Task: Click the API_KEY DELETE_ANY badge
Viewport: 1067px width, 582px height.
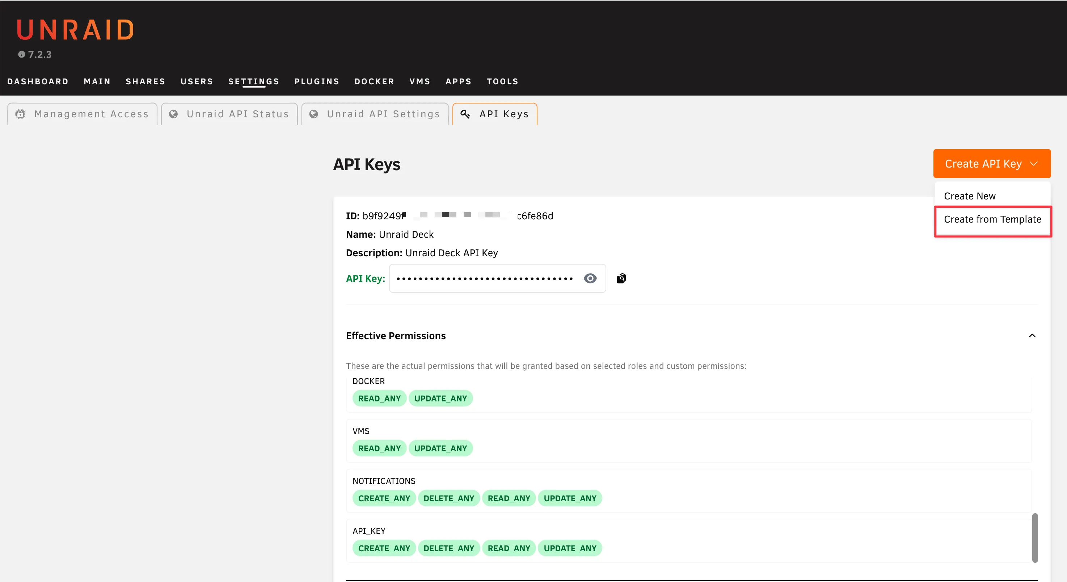Action: 448,548
